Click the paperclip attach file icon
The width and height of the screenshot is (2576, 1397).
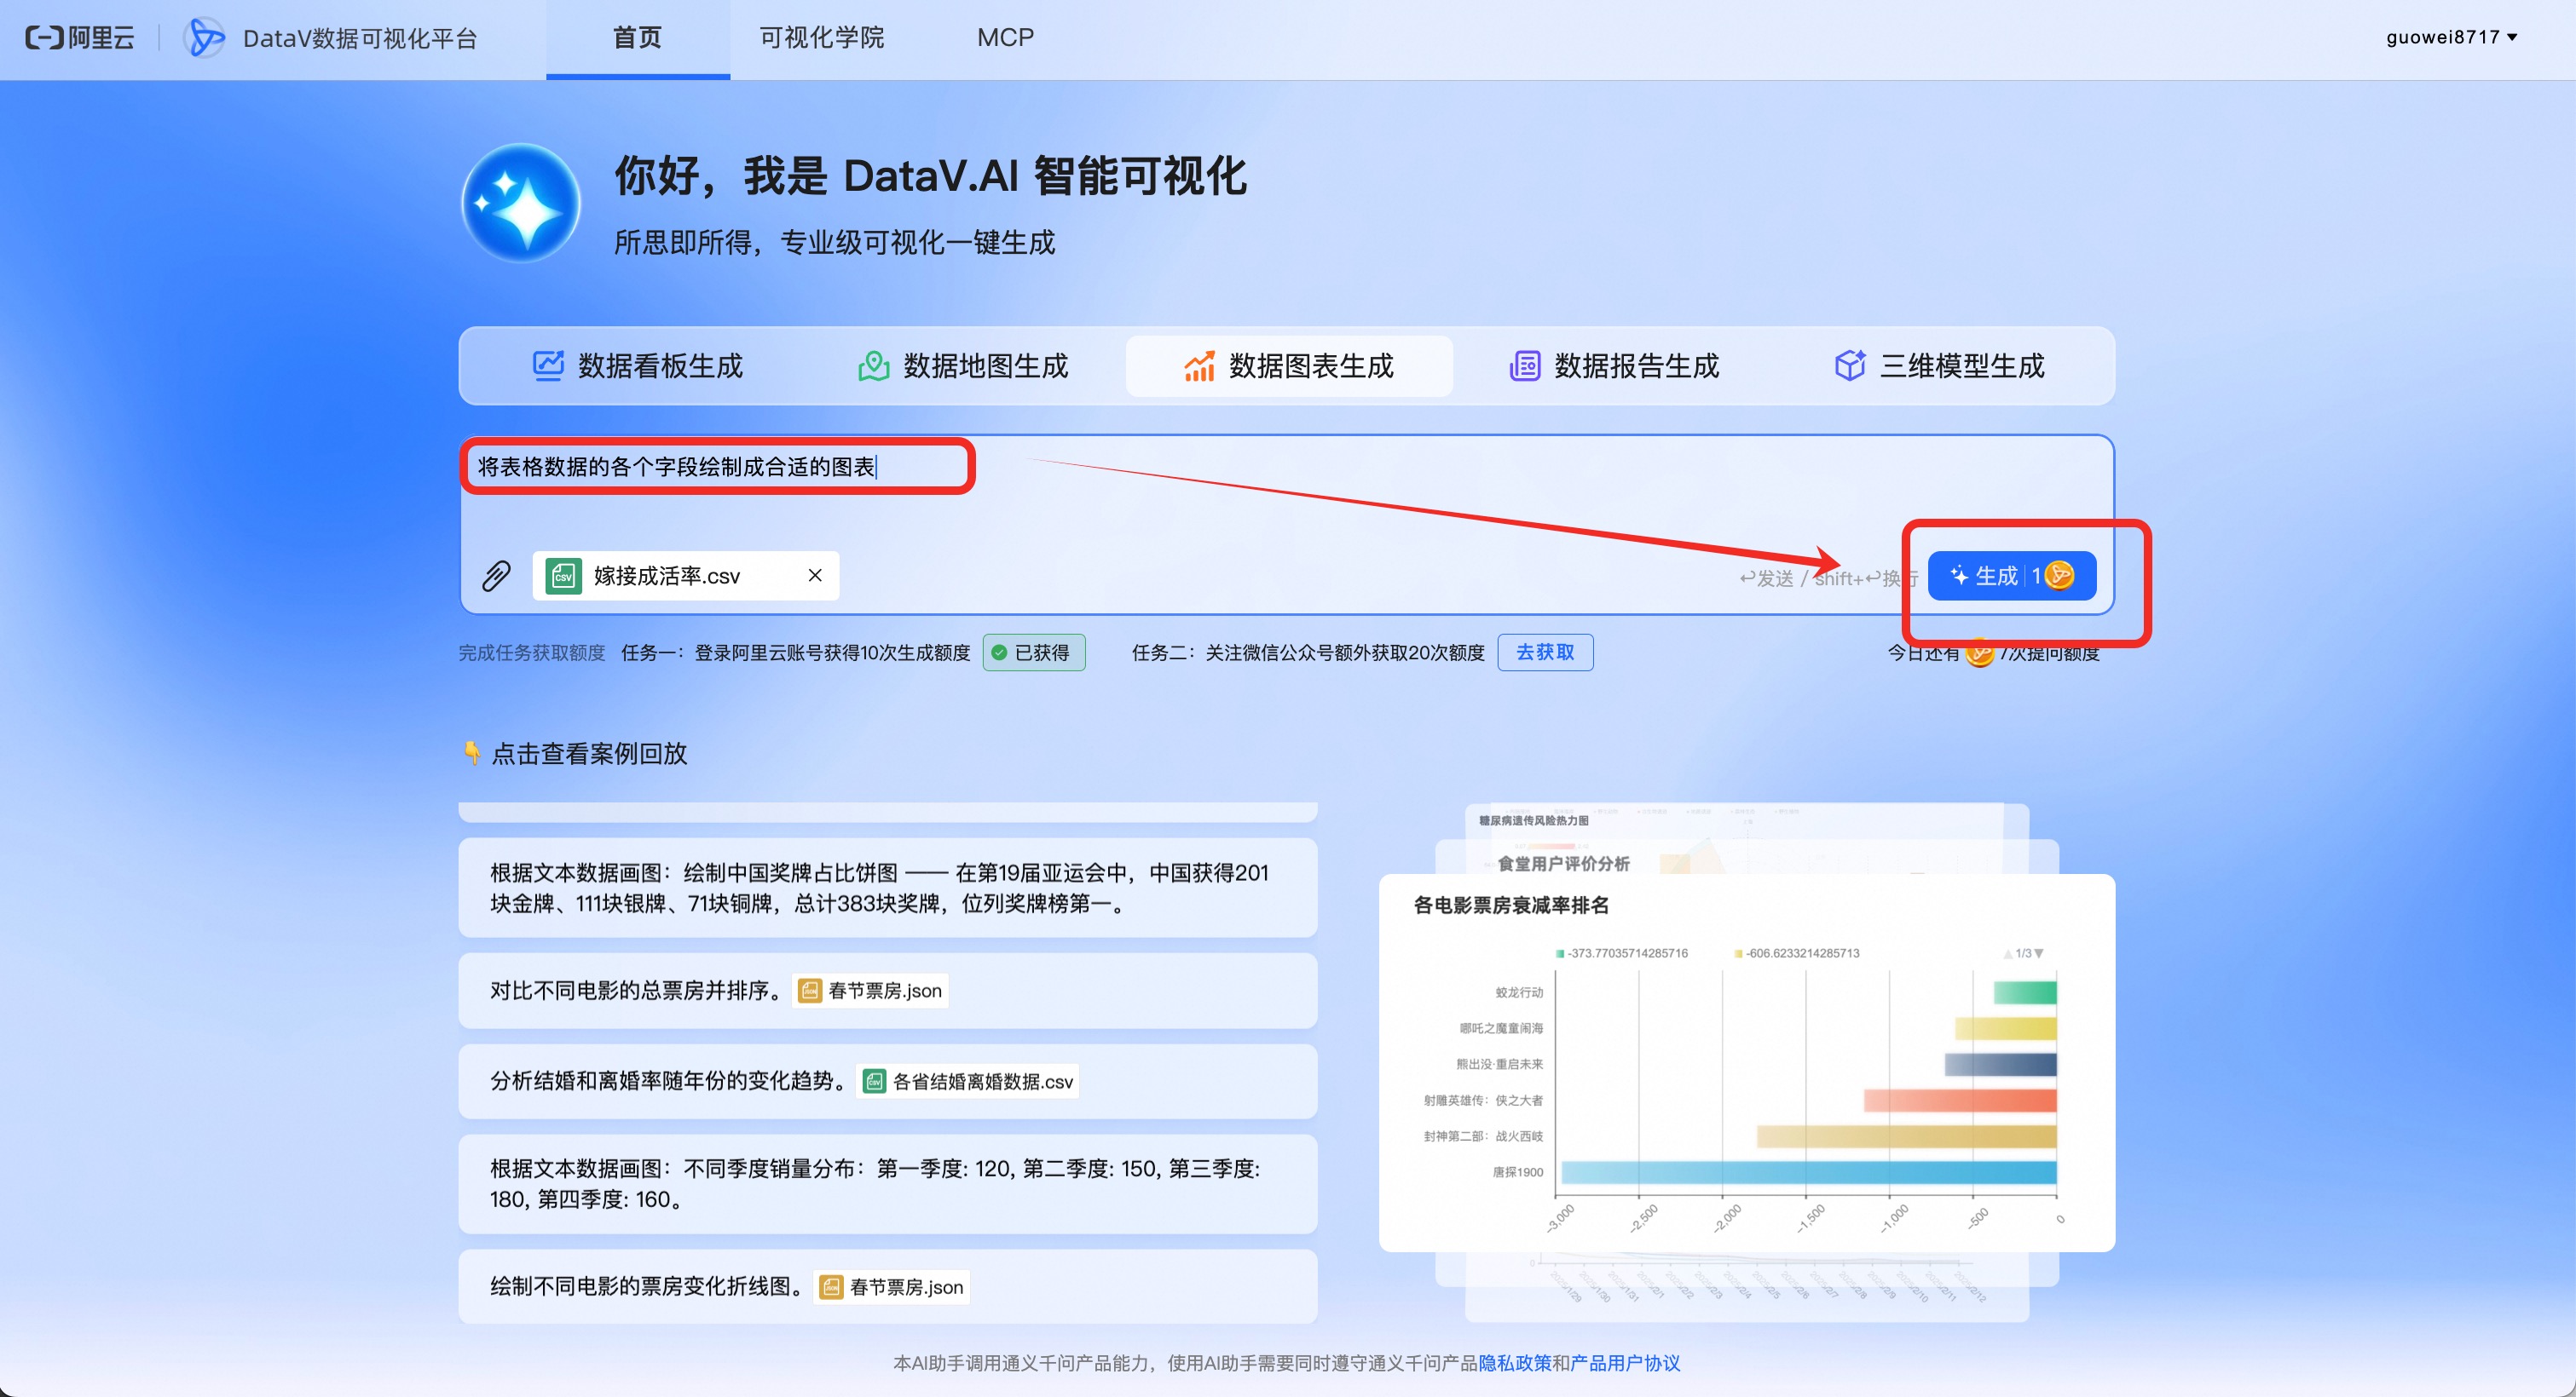point(496,576)
